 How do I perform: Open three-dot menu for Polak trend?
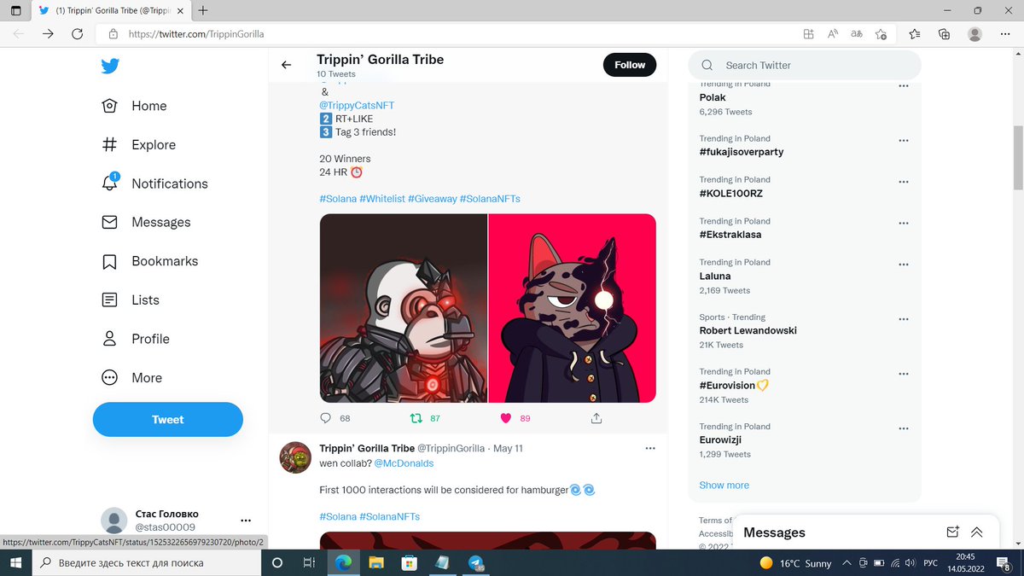pos(904,86)
